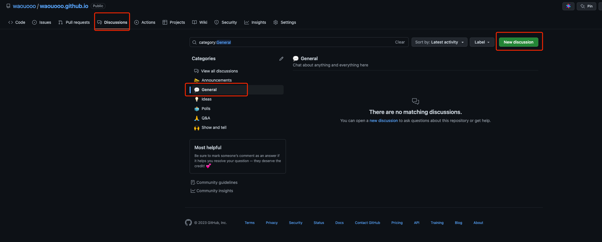602x242 pixels.
Task: Open the Training footer link
Action: point(437,223)
